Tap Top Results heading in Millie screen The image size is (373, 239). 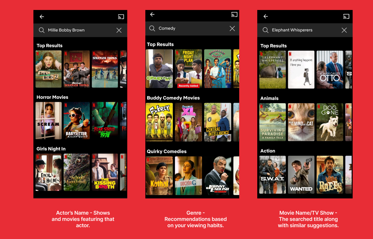[x=50, y=46]
